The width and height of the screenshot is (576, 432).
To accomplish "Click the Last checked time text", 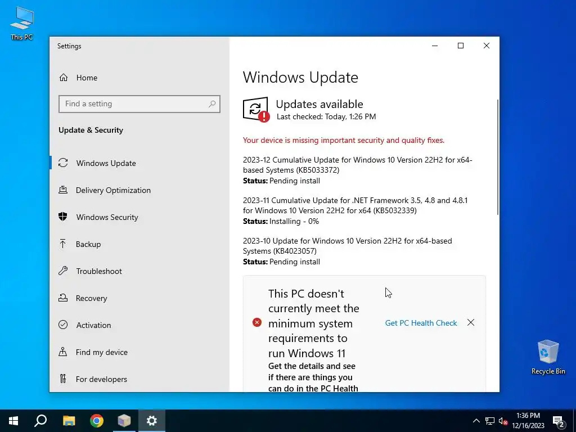I will point(326,117).
